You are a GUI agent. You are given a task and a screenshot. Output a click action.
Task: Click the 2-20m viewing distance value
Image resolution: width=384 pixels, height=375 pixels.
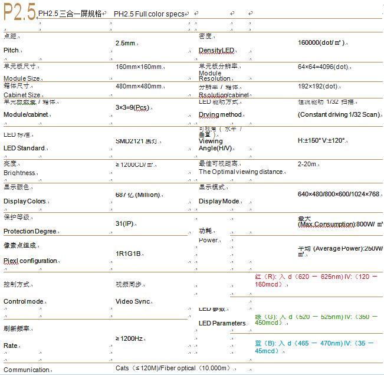[x=308, y=163]
